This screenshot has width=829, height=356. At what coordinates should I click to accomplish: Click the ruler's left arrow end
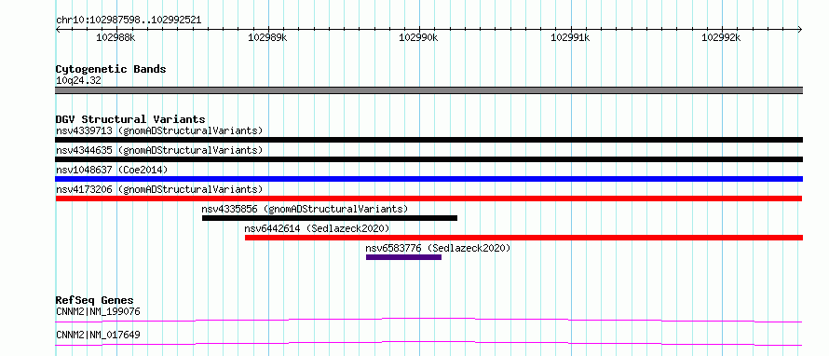click(x=58, y=29)
